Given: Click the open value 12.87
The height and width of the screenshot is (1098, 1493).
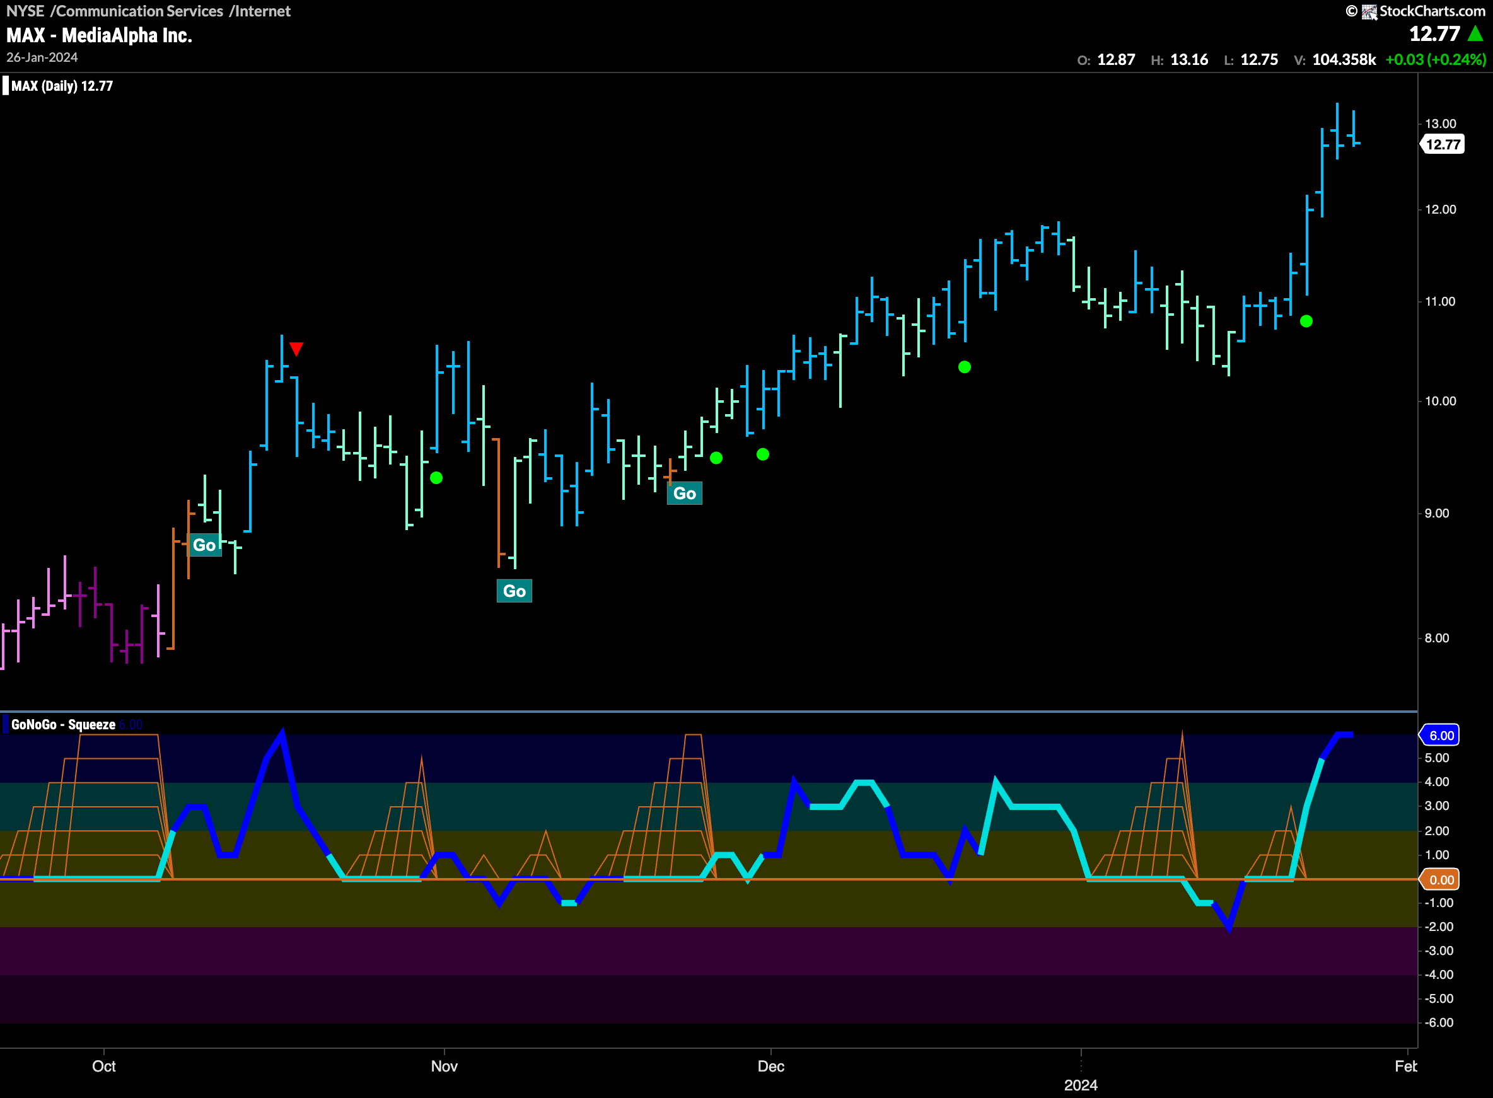Looking at the screenshot, I should [1116, 60].
